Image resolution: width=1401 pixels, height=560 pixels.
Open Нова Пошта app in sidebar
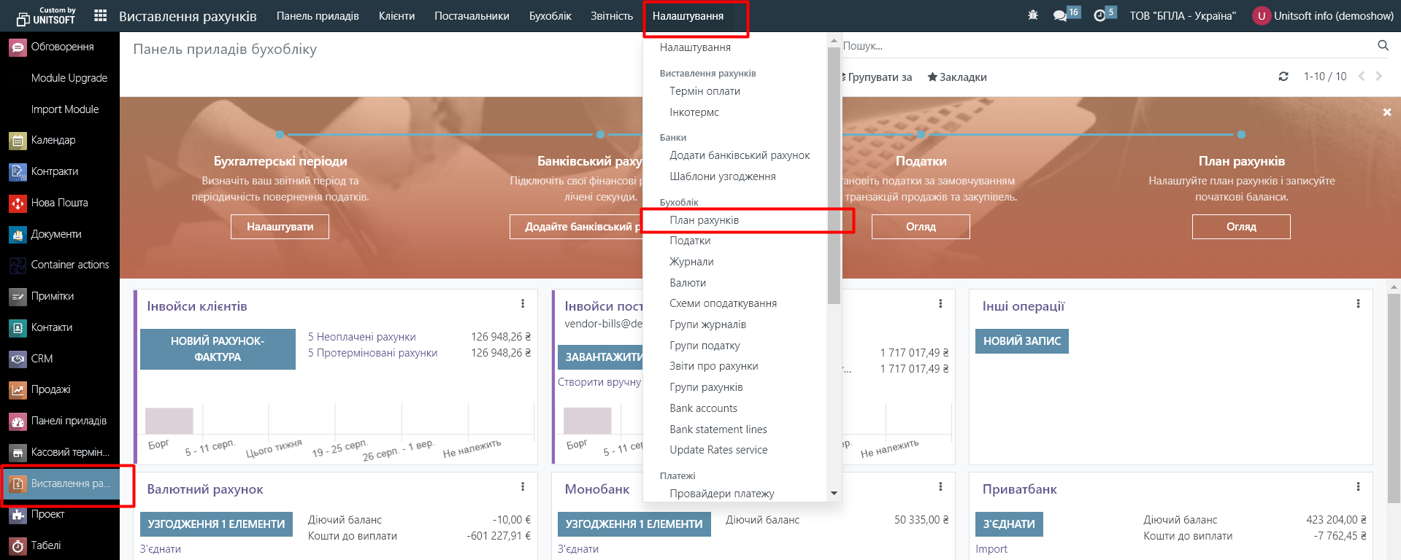(59, 203)
